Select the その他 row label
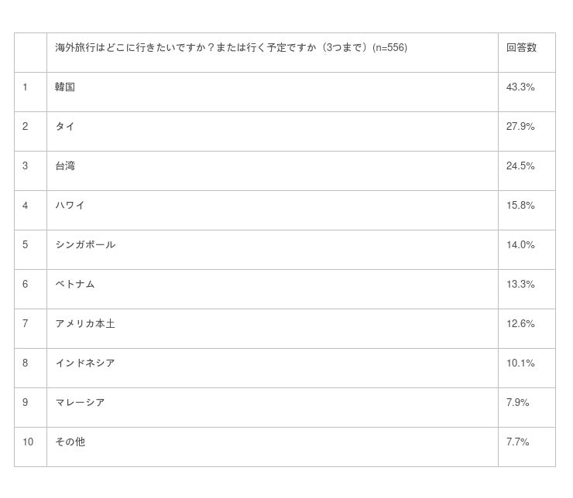Viewport: 573px width, 498px height. [70, 442]
